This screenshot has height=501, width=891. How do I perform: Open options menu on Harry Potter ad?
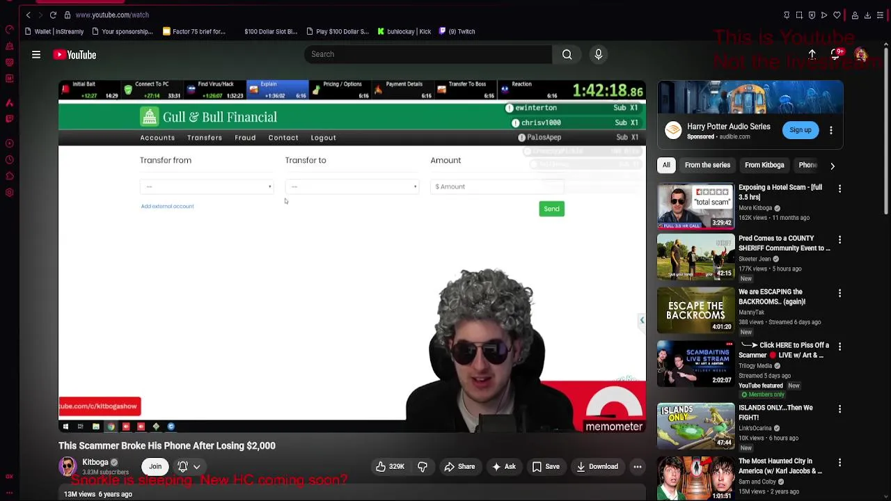tap(830, 130)
